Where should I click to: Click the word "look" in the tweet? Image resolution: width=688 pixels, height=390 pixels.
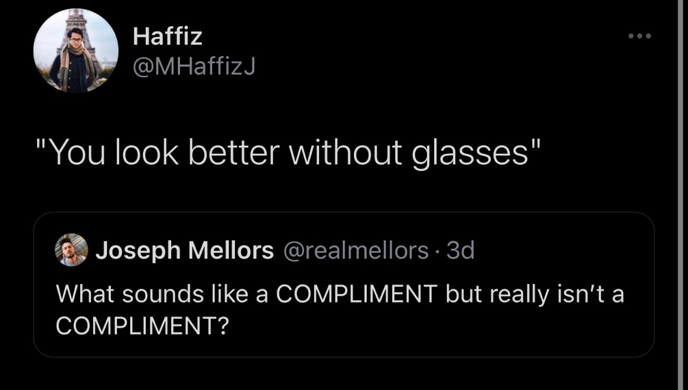147,152
